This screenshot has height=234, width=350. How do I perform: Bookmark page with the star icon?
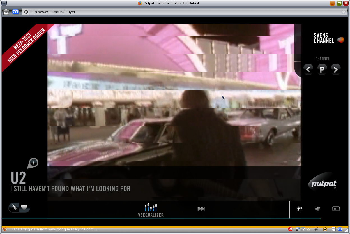pyautogui.click(x=343, y=12)
